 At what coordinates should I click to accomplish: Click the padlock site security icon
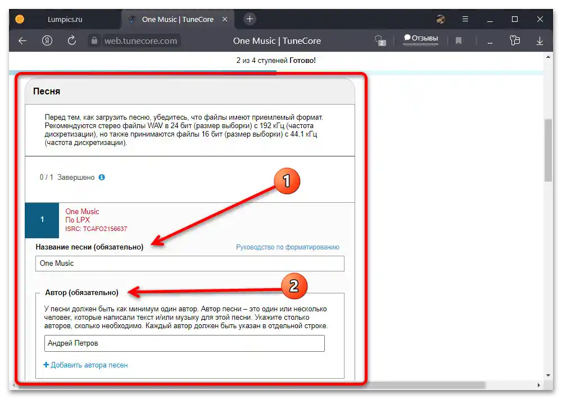(94, 40)
